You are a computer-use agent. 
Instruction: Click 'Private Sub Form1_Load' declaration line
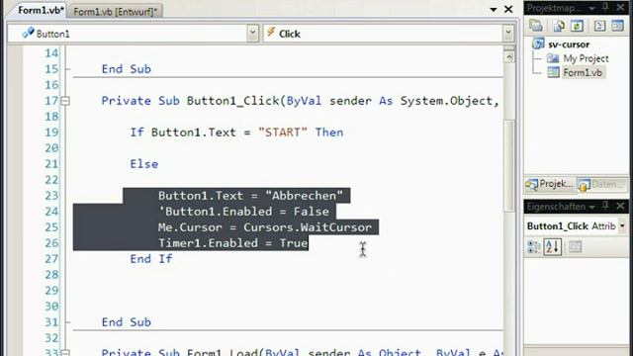point(302,352)
